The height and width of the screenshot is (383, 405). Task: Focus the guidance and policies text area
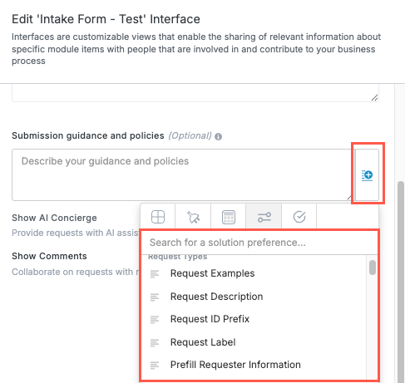(x=183, y=174)
